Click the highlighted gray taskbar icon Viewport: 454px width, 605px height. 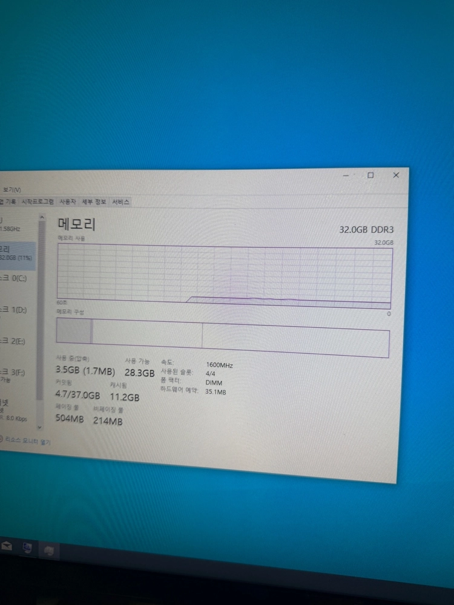(x=48, y=551)
